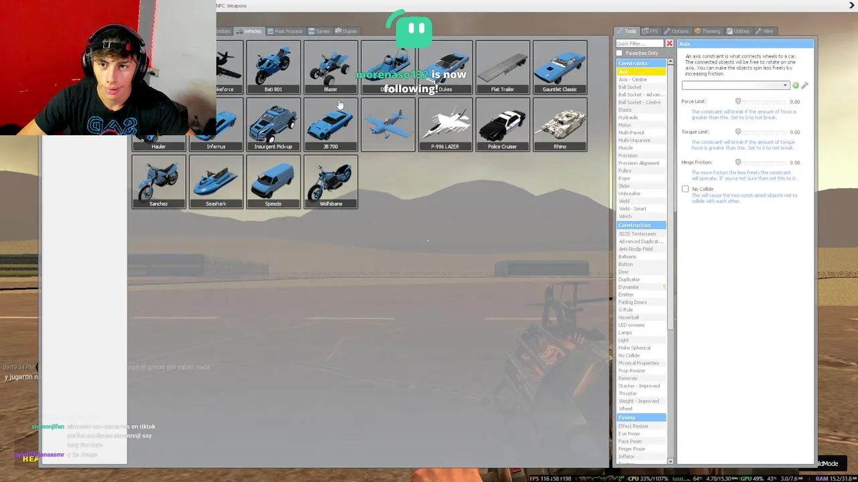Enable the No Collide checkbox
Screen dimensions: 858x482
tap(685, 189)
